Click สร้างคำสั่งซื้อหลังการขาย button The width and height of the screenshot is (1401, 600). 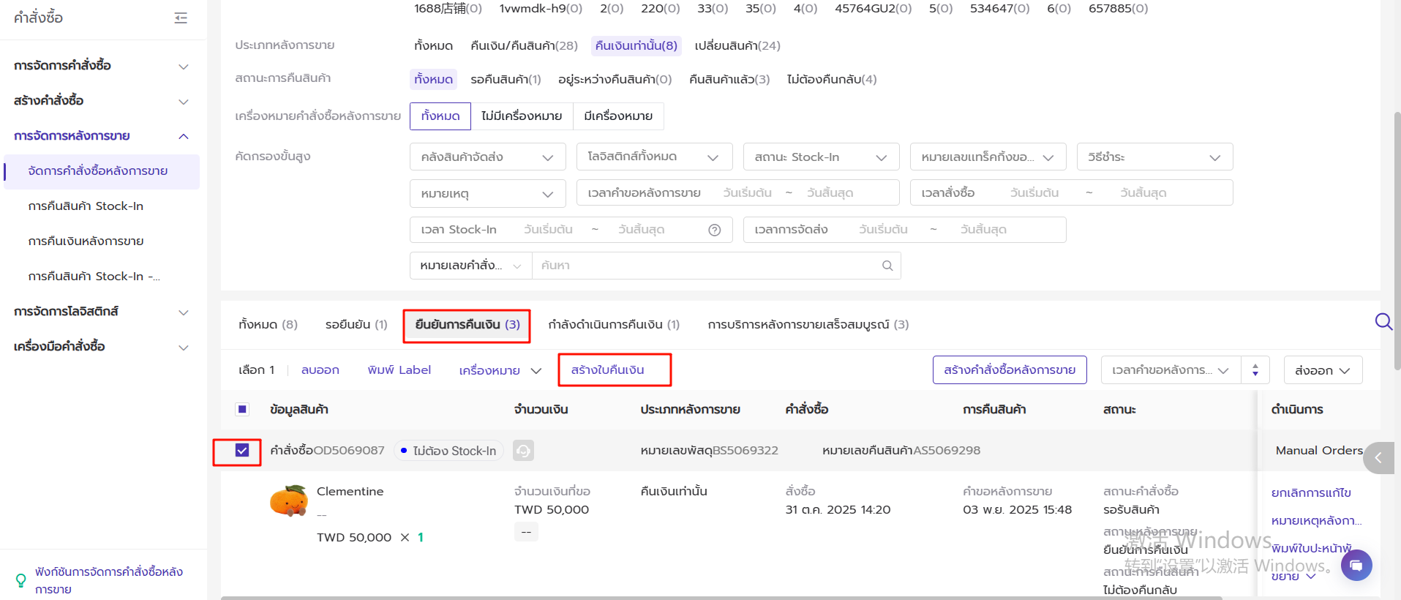(x=1009, y=370)
